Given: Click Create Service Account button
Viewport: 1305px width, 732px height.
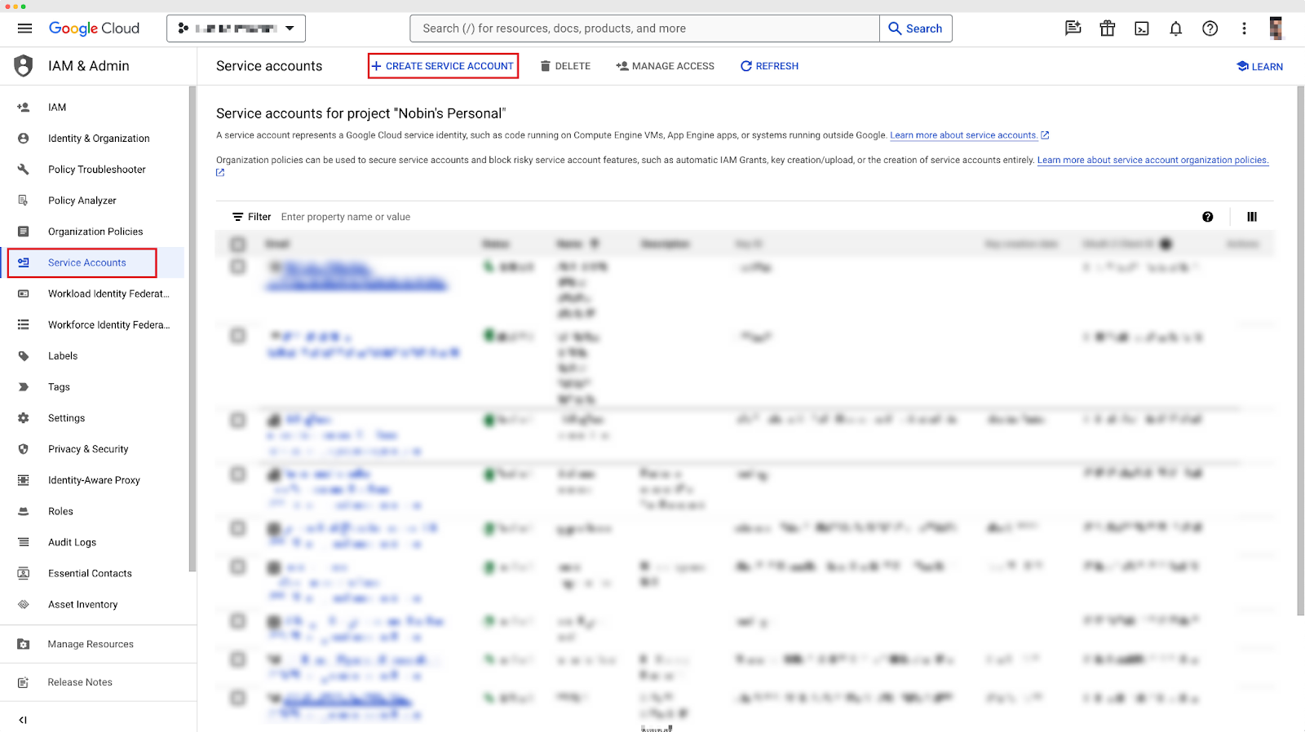Looking at the screenshot, I should (x=443, y=66).
